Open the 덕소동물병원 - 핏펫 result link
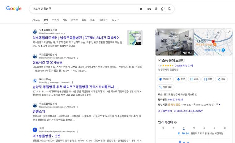 tap(46, 136)
